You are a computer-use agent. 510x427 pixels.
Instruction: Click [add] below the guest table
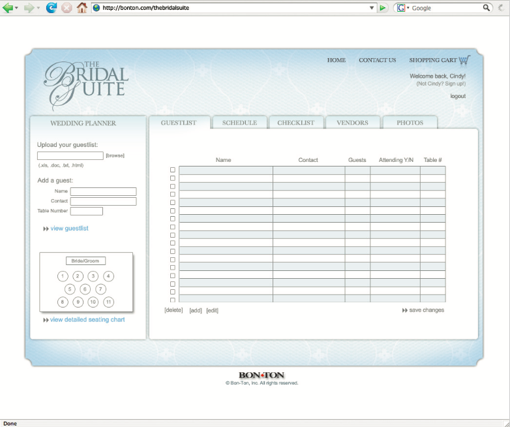pos(196,310)
